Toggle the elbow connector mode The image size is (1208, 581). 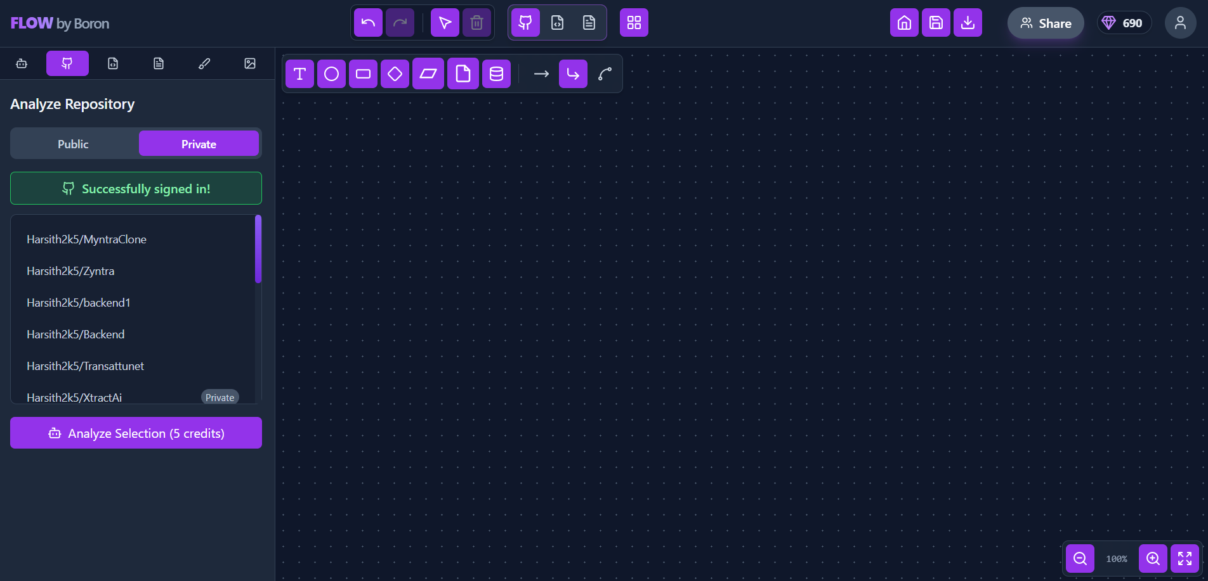(573, 73)
